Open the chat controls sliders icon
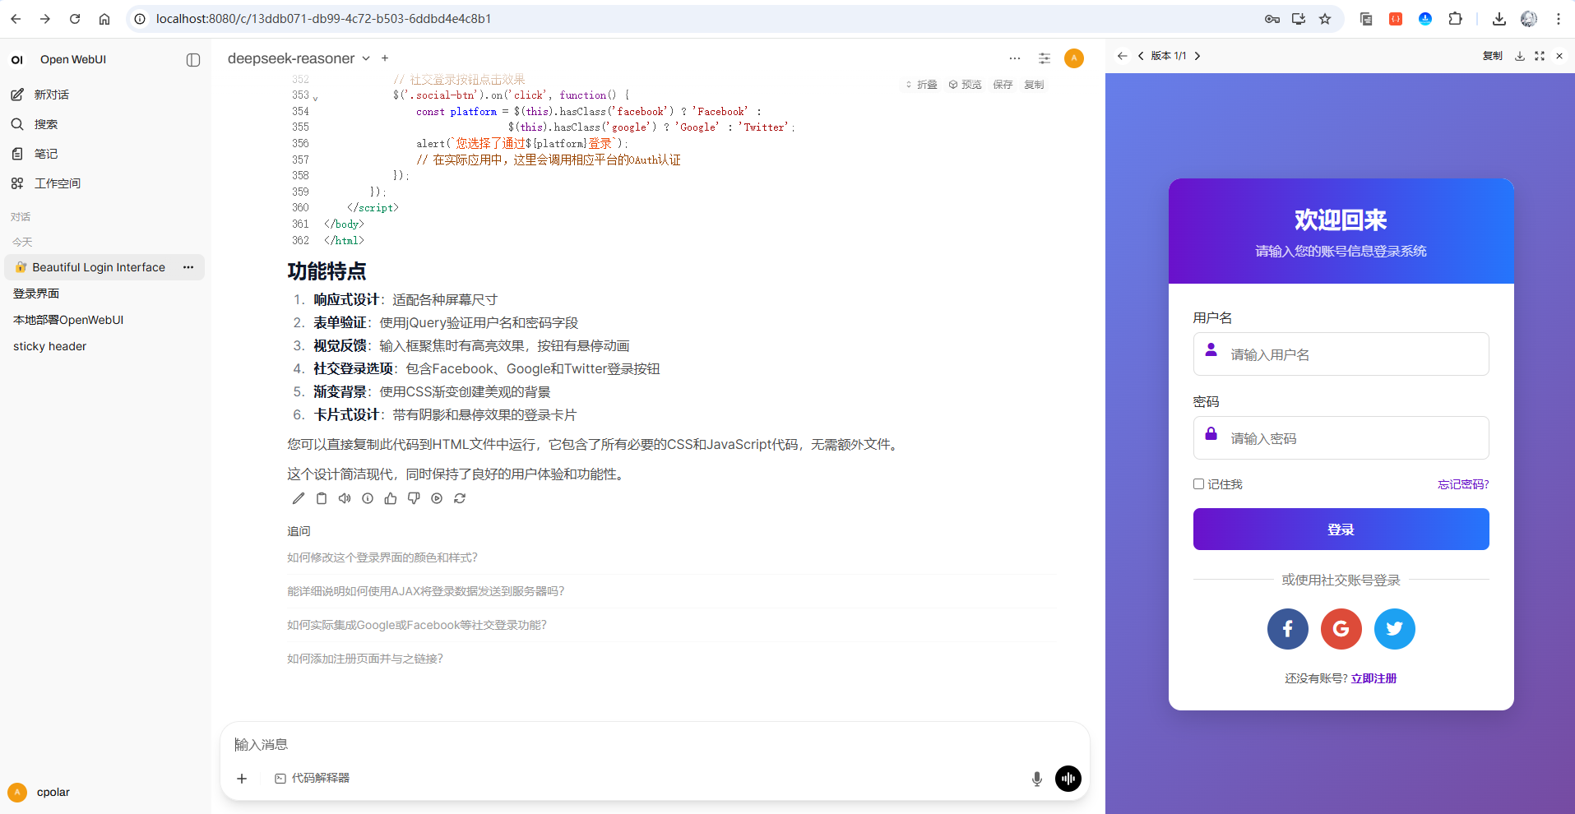The height and width of the screenshot is (814, 1575). (x=1045, y=58)
